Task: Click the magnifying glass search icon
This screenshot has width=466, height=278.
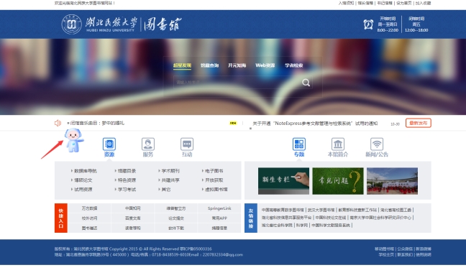Action: (x=306, y=83)
